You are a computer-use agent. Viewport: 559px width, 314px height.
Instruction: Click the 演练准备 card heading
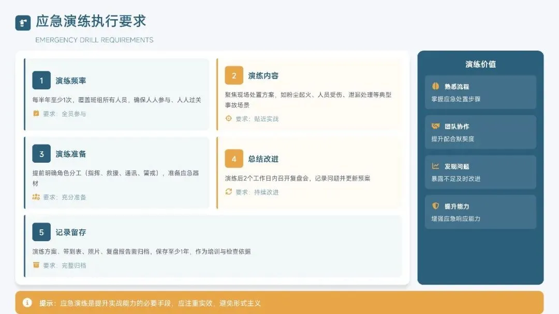click(70, 154)
